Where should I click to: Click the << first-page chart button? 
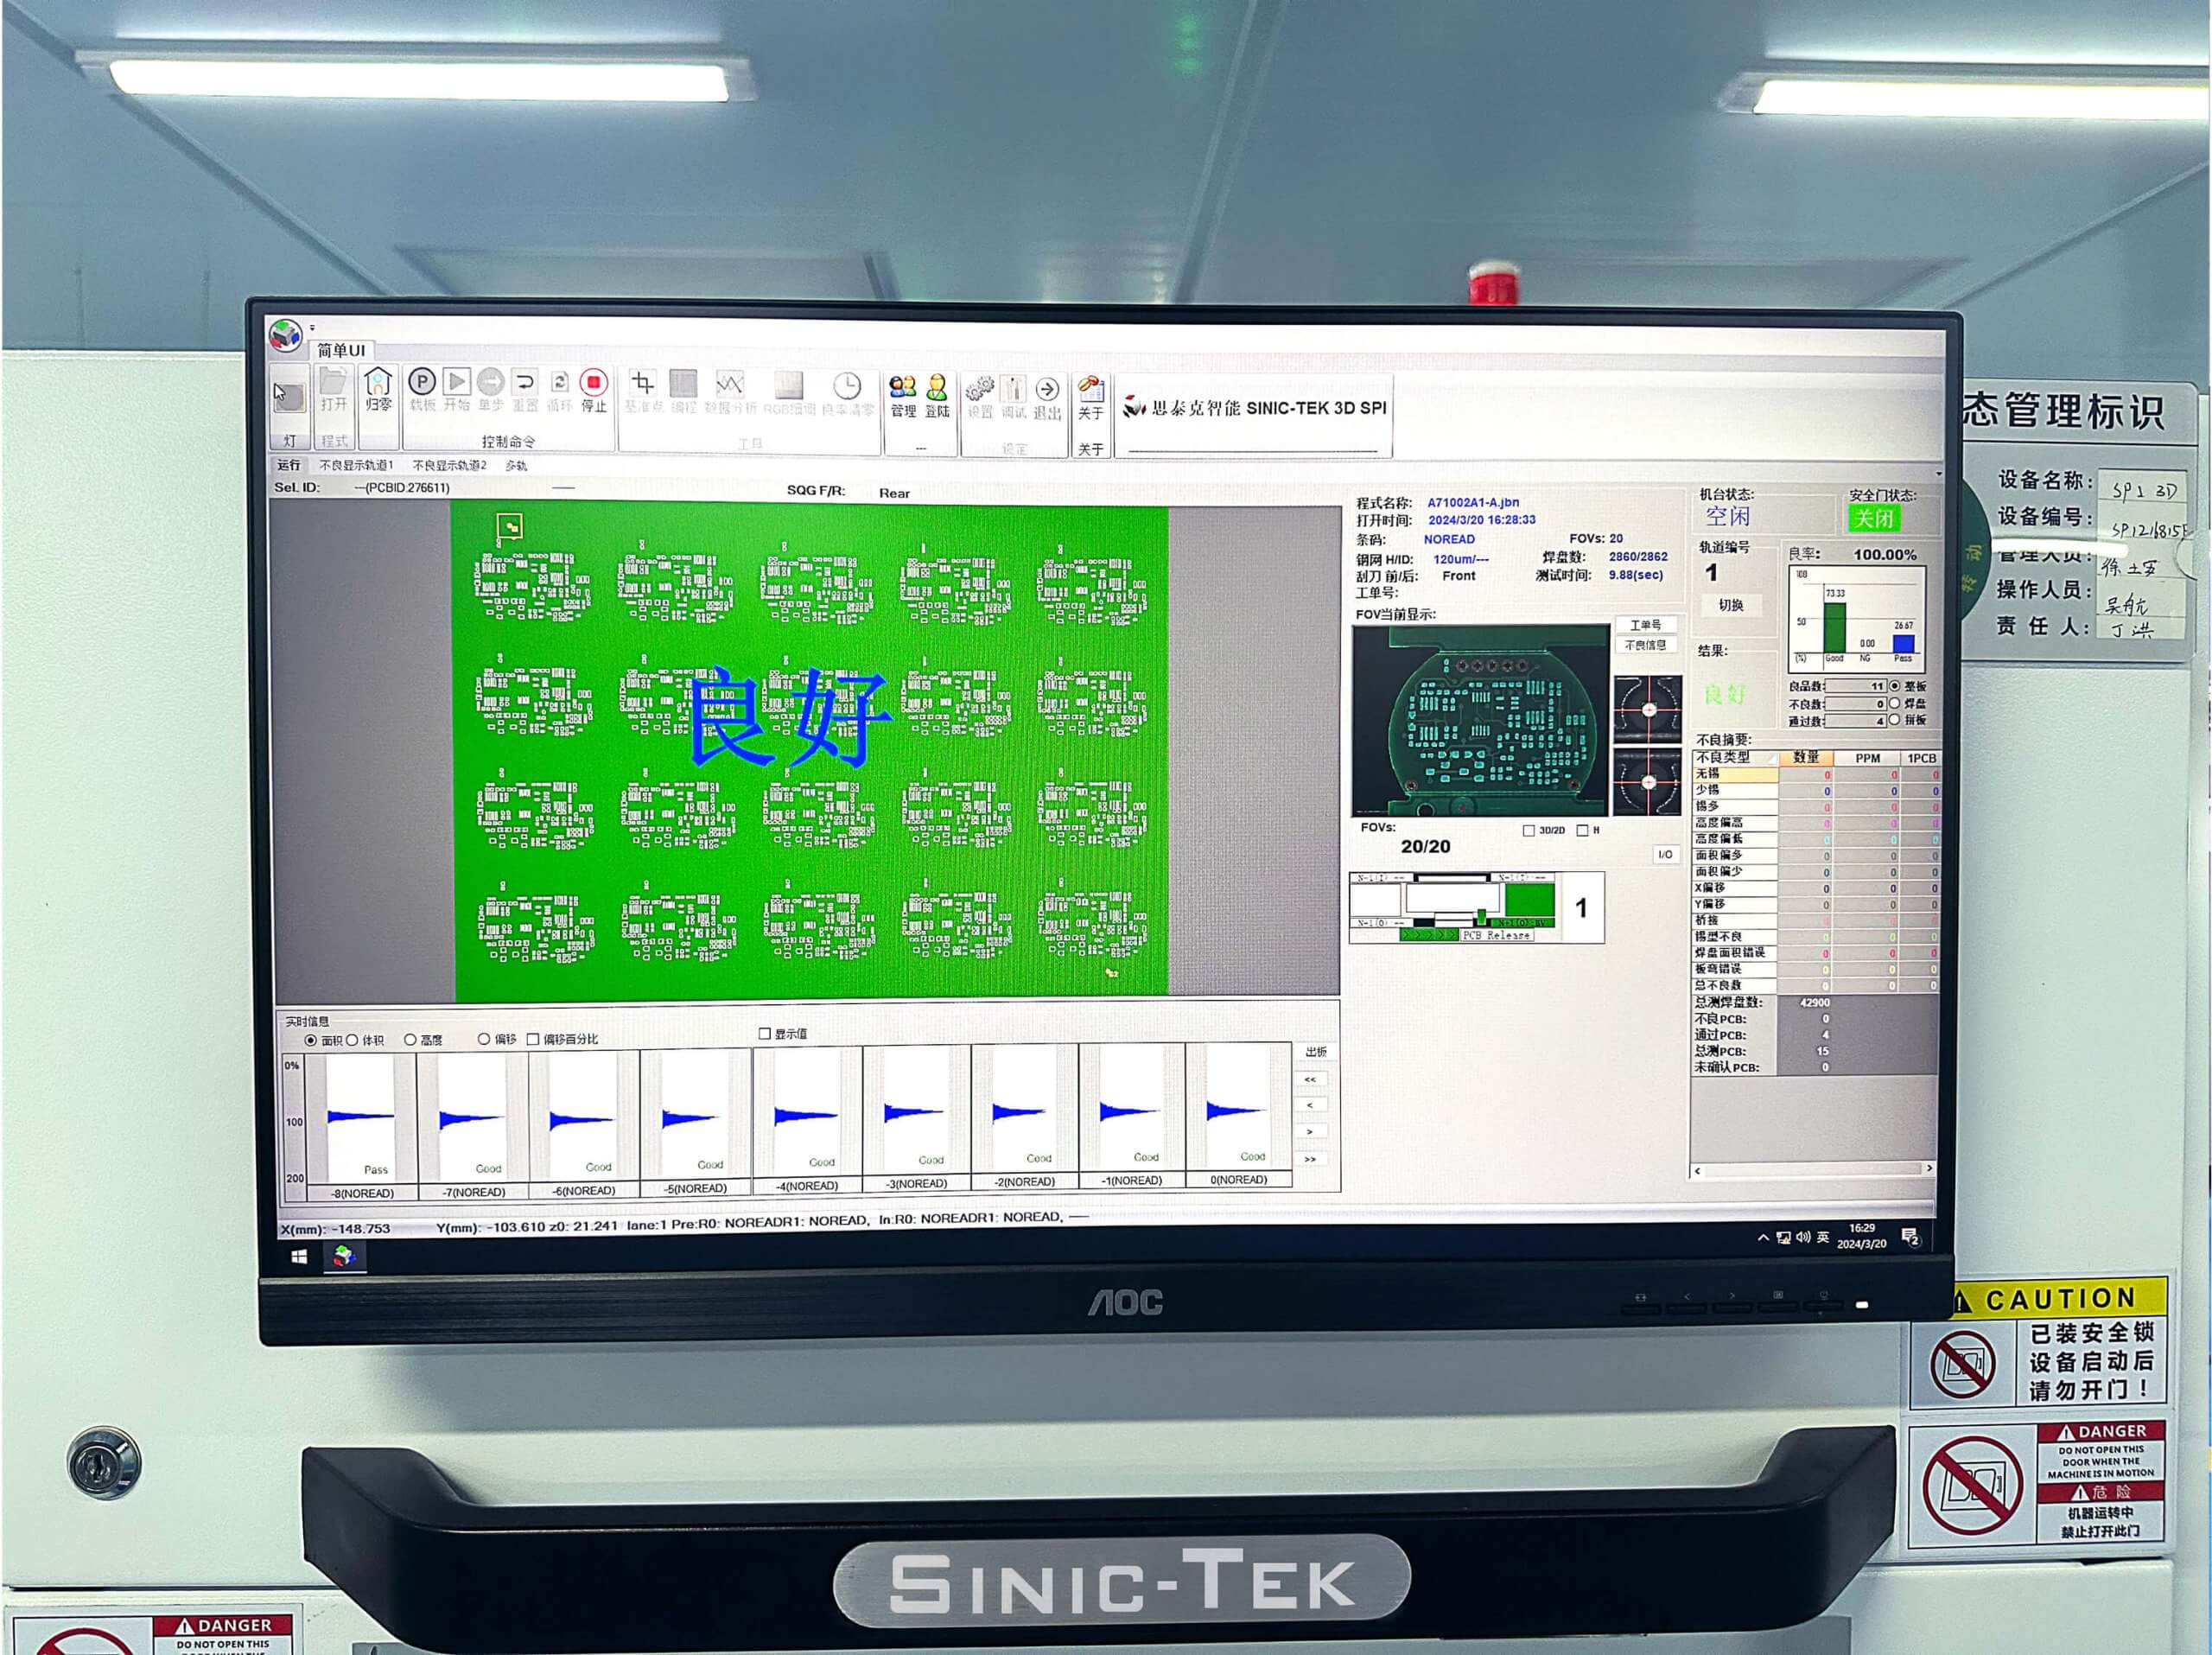coord(1310,1079)
